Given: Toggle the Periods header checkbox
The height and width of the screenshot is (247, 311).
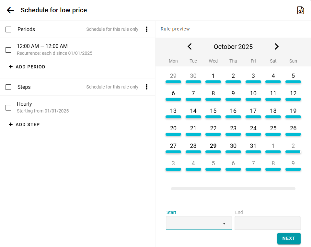Looking at the screenshot, I should (8, 29).
